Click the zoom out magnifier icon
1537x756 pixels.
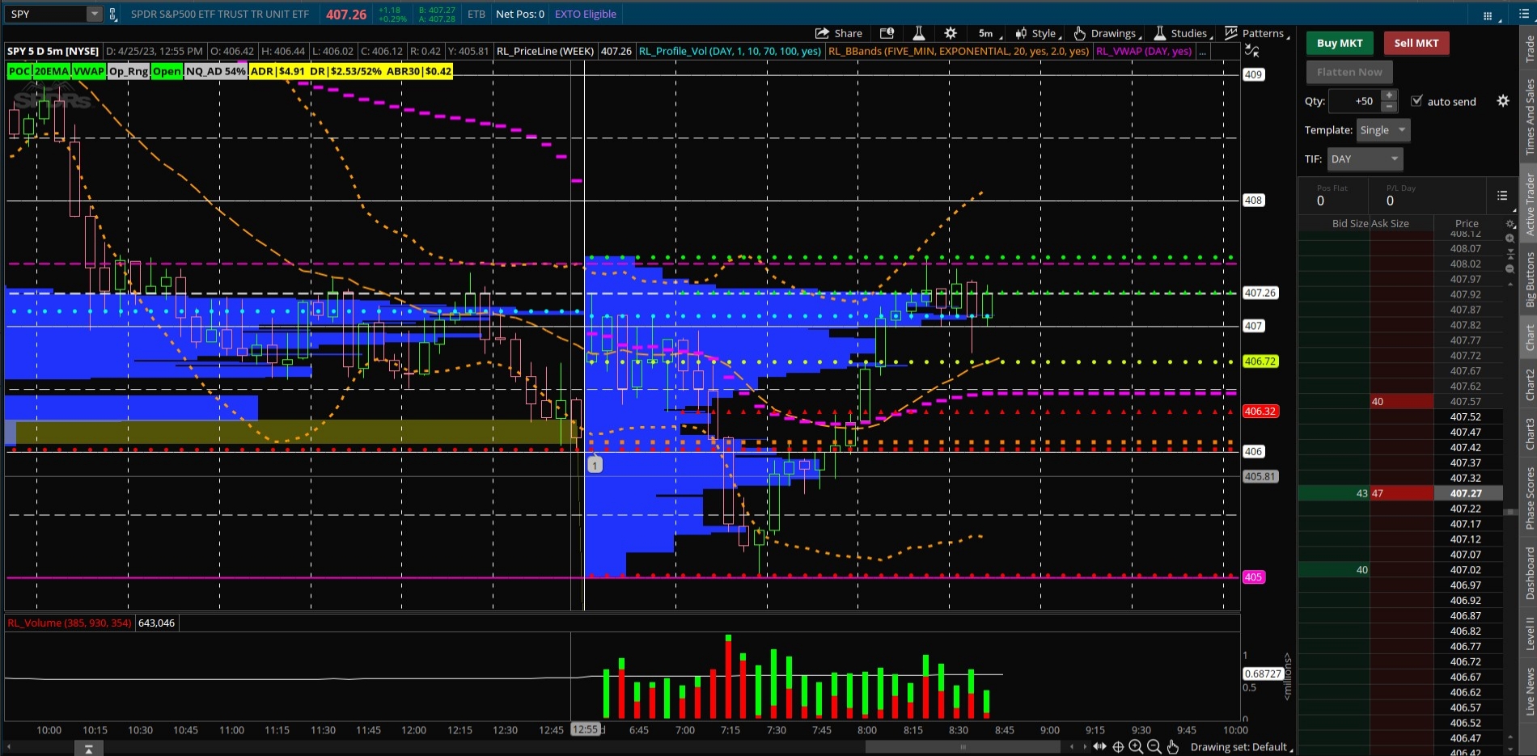pyautogui.click(x=1154, y=747)
